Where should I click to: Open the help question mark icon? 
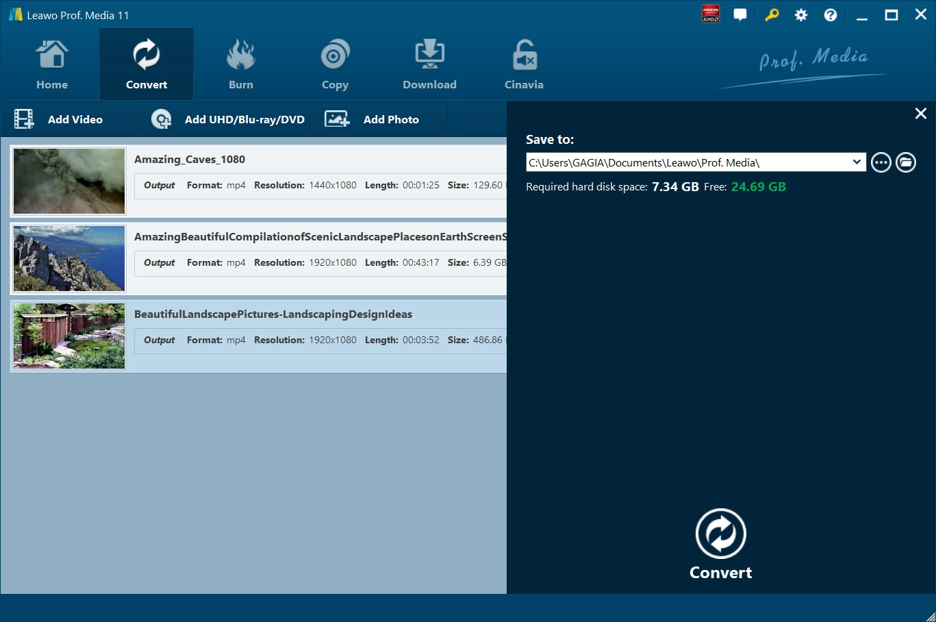(x=830, y=15)
